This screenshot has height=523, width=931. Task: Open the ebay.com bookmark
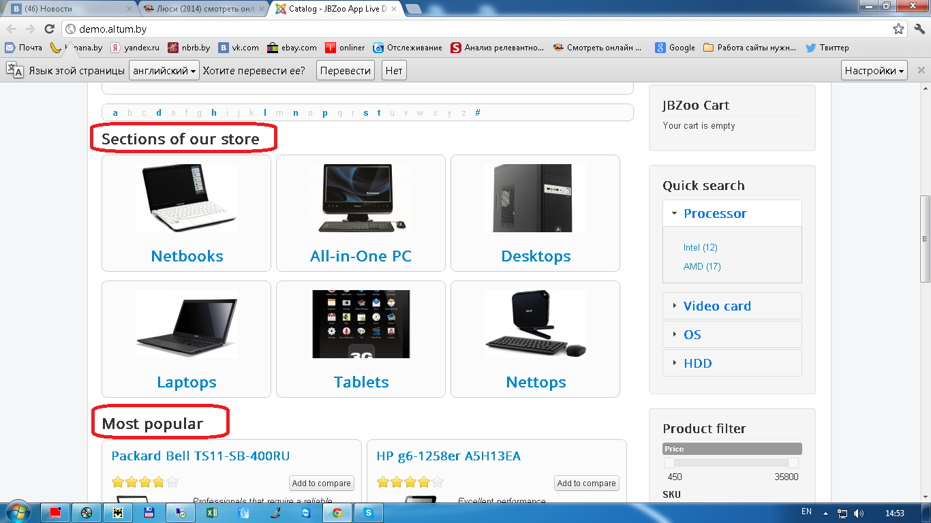pyautogui.click(x=292, y=48)
